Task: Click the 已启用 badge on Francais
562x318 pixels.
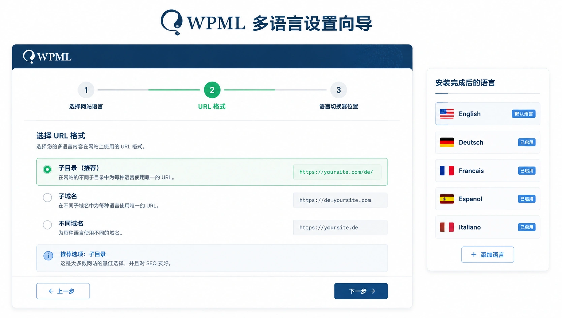Action: [x=527, y=171]
